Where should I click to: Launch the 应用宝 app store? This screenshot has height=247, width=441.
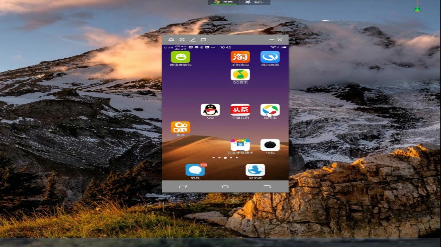[270, 110]
